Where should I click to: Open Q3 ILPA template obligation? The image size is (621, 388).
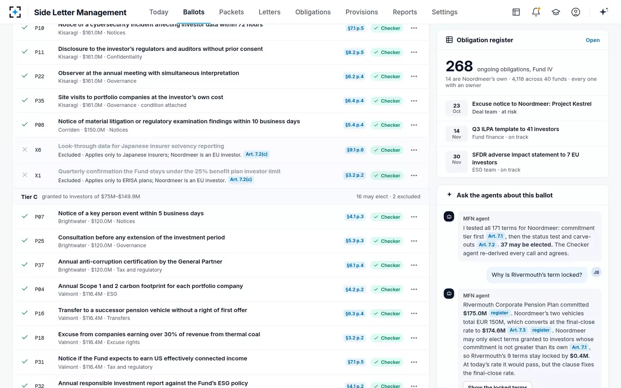(x=522, y=133)
